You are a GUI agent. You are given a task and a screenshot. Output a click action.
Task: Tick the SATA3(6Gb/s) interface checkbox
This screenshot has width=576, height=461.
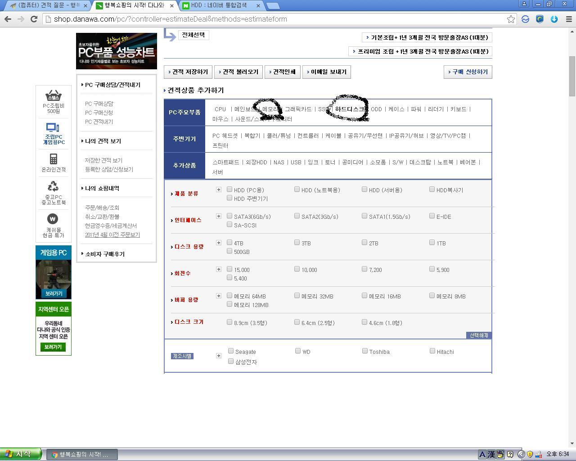click(x=229, y=216)
